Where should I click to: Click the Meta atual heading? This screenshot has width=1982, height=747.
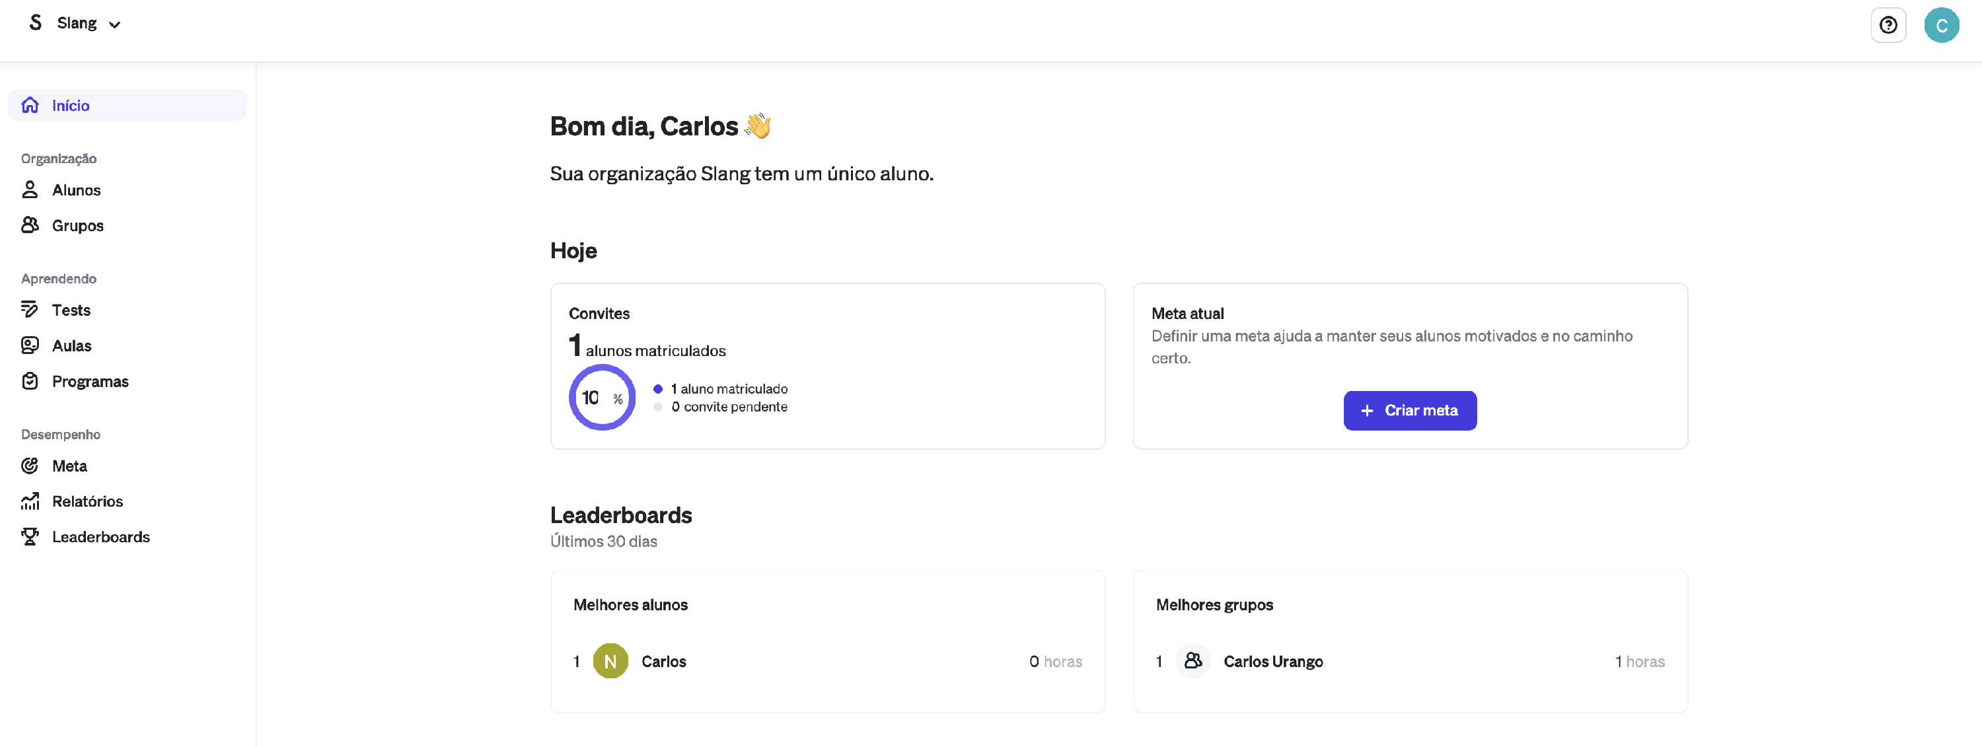(x=1187, y=314)
